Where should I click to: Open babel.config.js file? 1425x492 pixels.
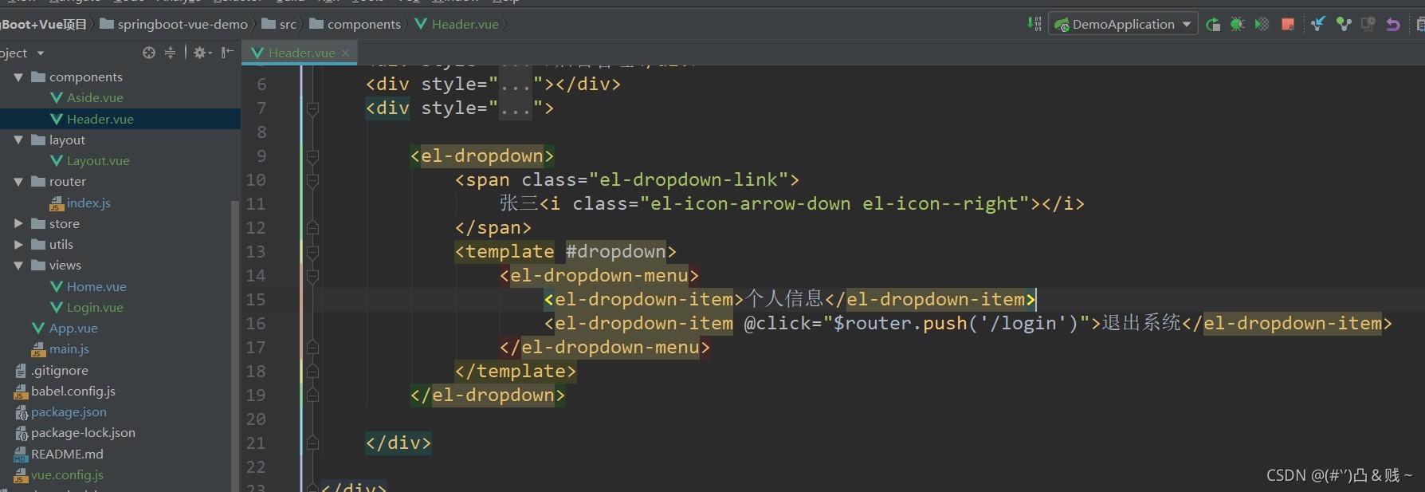pos(73,392)
